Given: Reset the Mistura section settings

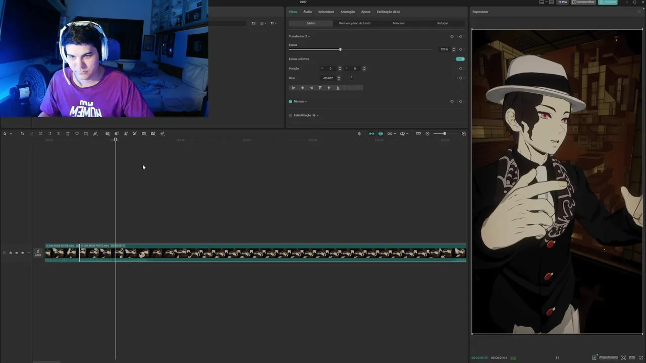Looking at the screenshot, I should pyautogui.click(x=452, y=101).
